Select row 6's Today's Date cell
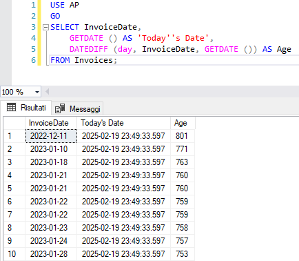 [x=124, y=202]
